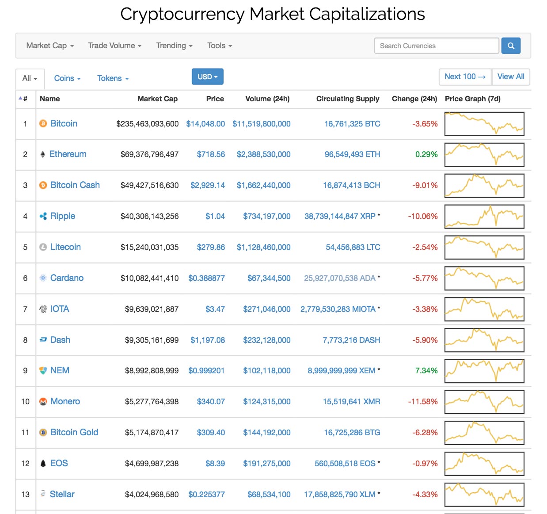Open Litecoin's 7-day price graph
The image size is (547, 514).
(484, 247)
